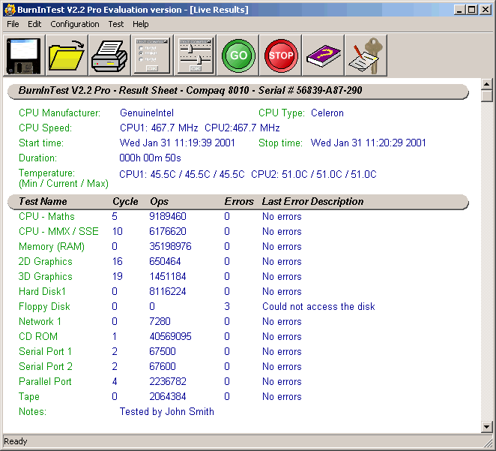
Task: Click the 'Ready' status bar text
Action: click(16, 441)
